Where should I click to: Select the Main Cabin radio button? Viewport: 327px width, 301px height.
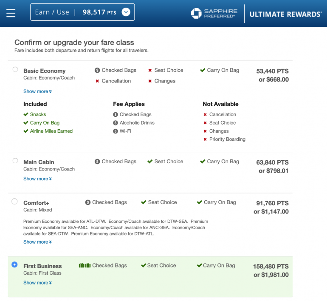coord(15,161)
